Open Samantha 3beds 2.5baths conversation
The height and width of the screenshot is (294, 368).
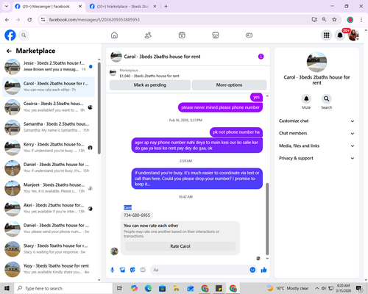49,127
